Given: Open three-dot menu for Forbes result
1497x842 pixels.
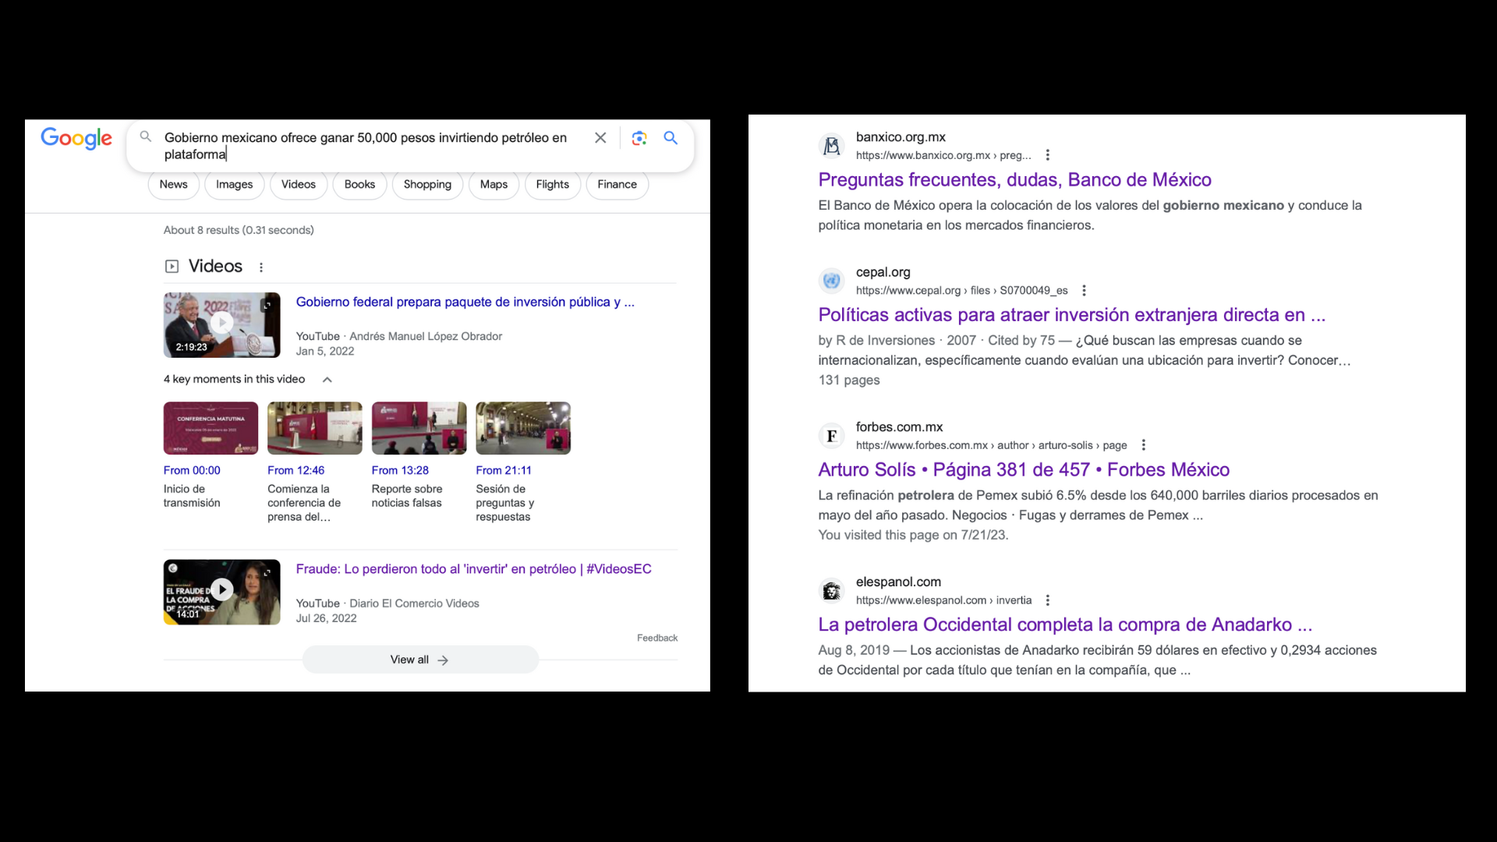Looking at the screenshot, I should 1144,445.
